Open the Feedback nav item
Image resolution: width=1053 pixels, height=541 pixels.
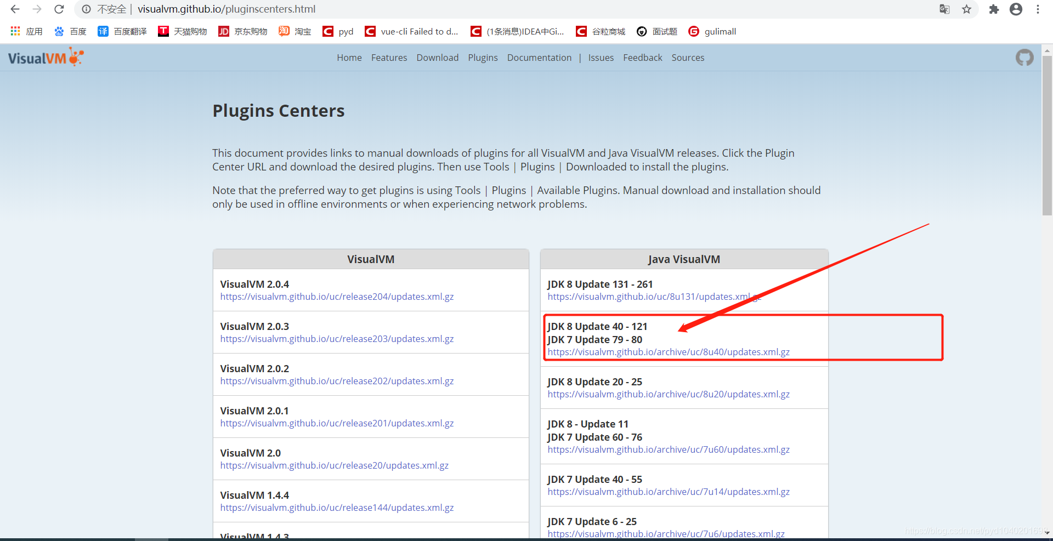pyautogui.click(x=642, y=58)
